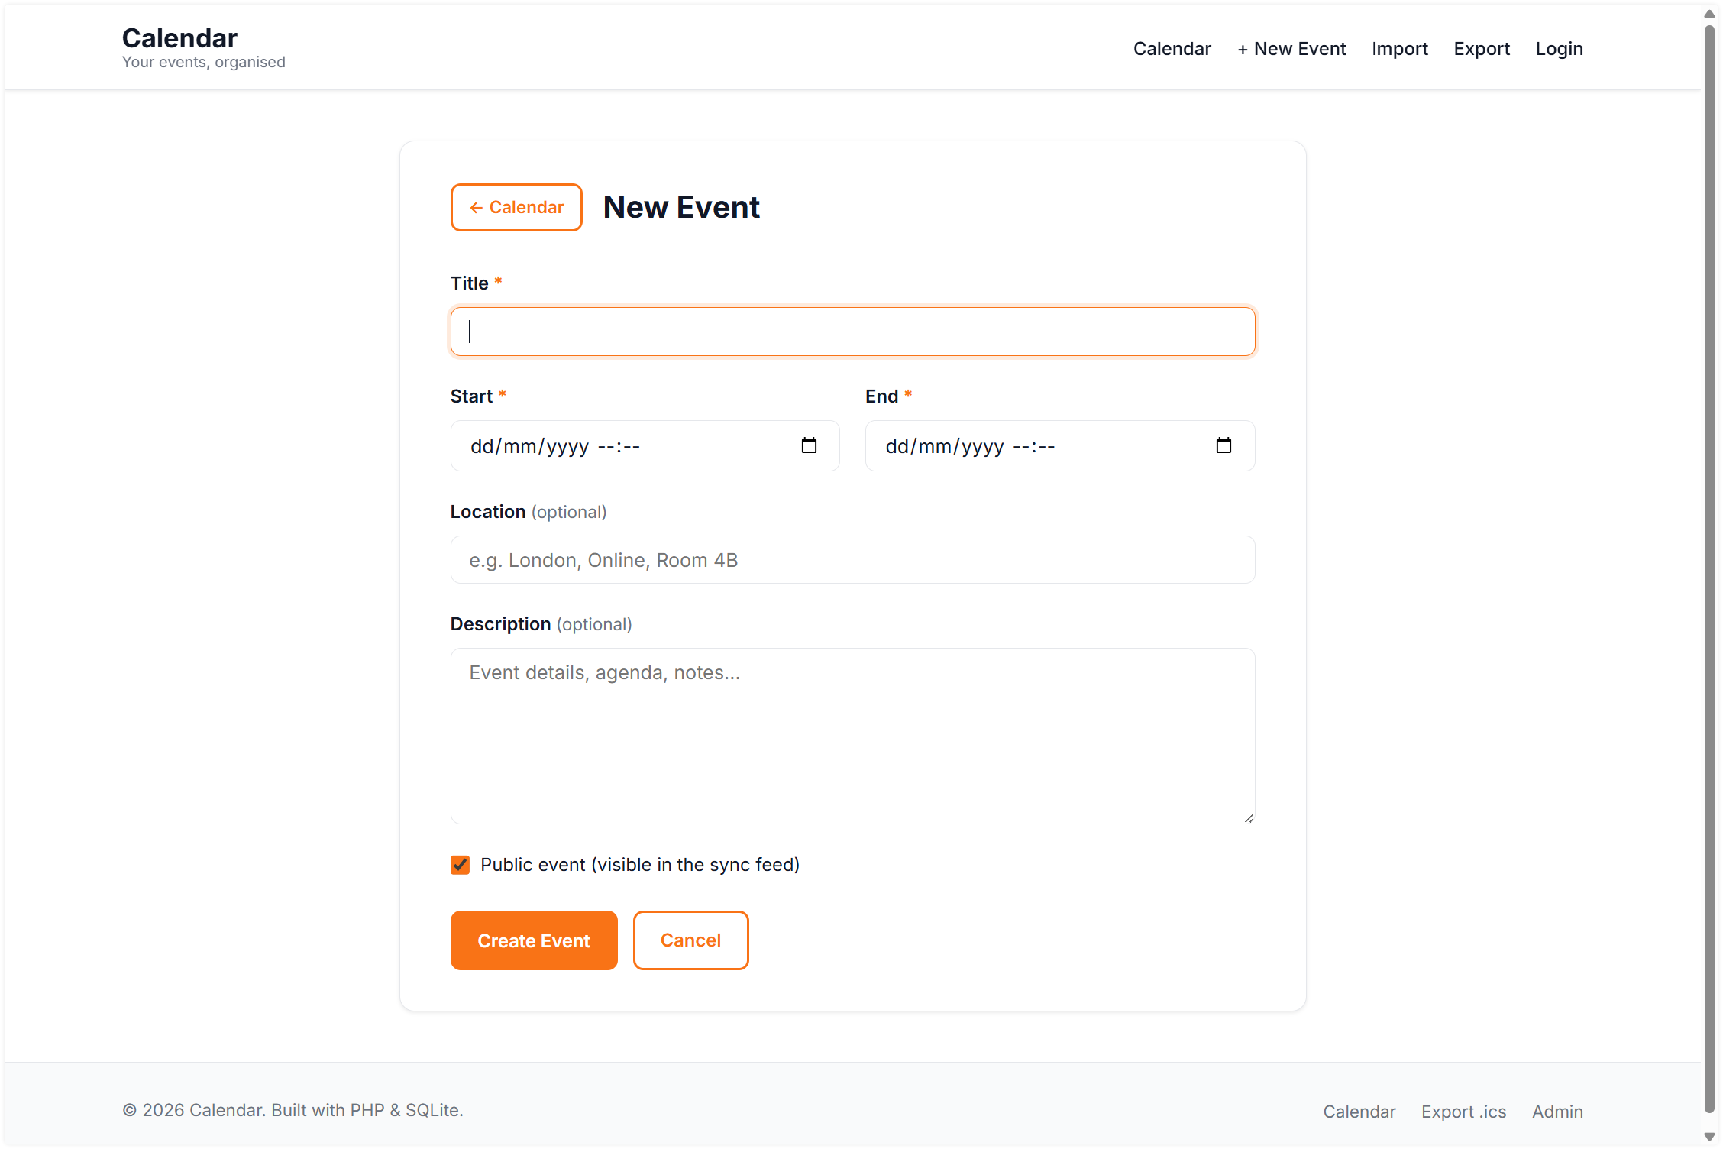Click the Login link
This screenshot has height=1149, width=1723.
click(1559, 49)
